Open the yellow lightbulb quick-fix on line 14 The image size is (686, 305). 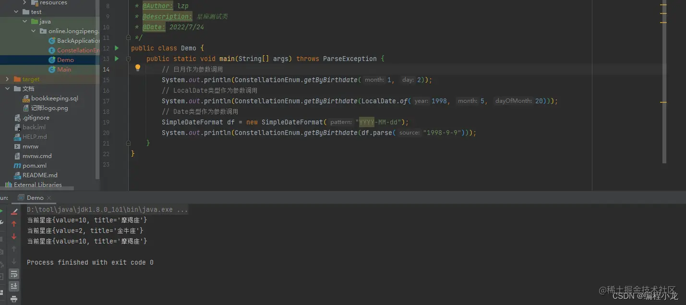tap(138, 68)
